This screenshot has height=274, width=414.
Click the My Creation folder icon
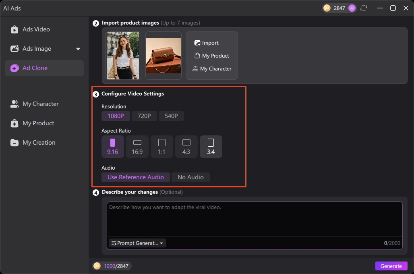tap(14, 143)
